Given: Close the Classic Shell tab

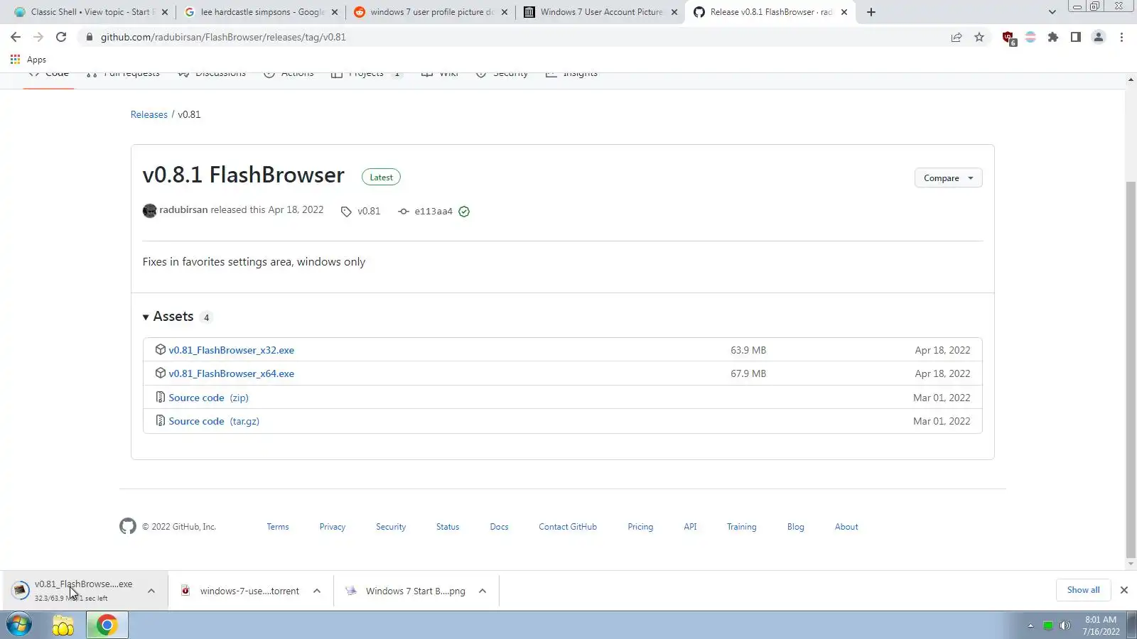Looking at the screenshot, I should (x=165, y=12).
